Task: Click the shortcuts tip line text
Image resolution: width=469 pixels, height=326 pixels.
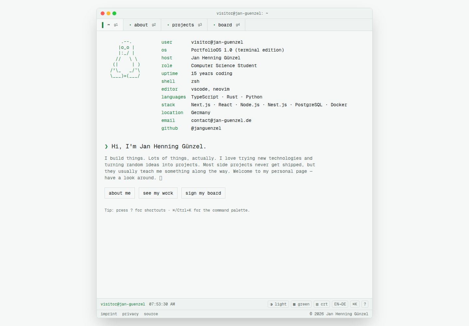Action: tap(177, 210)
